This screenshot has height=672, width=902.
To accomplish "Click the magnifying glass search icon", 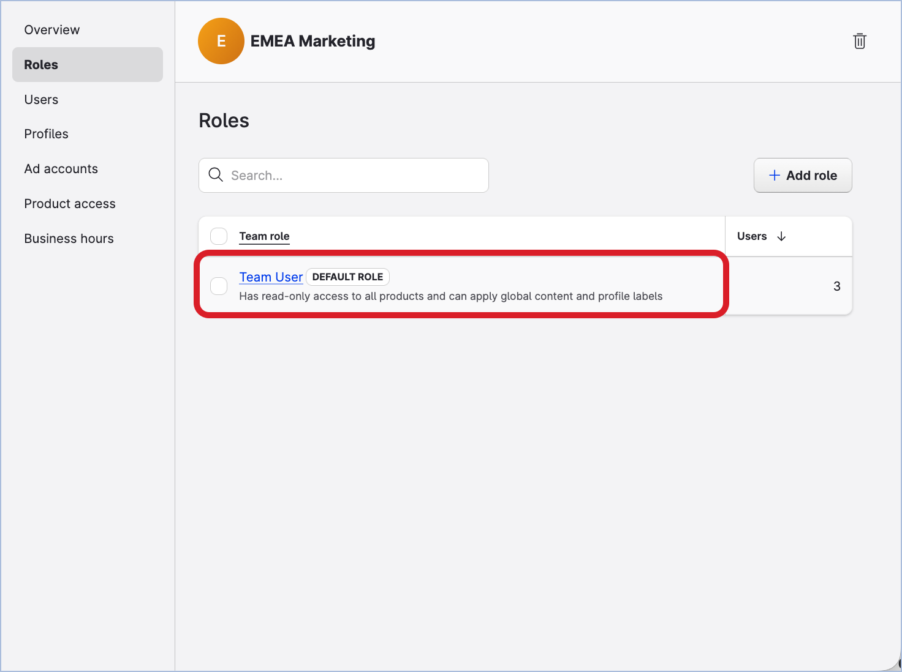I will (x=216, y=175).
